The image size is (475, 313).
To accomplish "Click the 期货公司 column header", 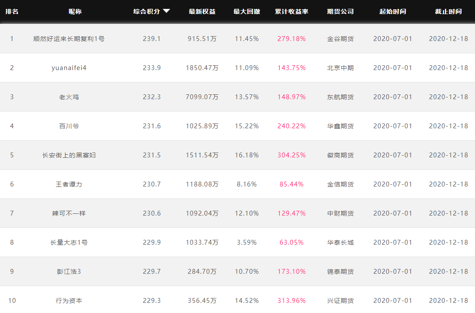I will tap(341, 11).
